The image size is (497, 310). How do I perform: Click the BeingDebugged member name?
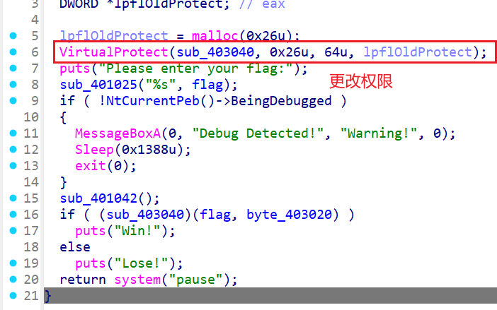click(281, 101)
